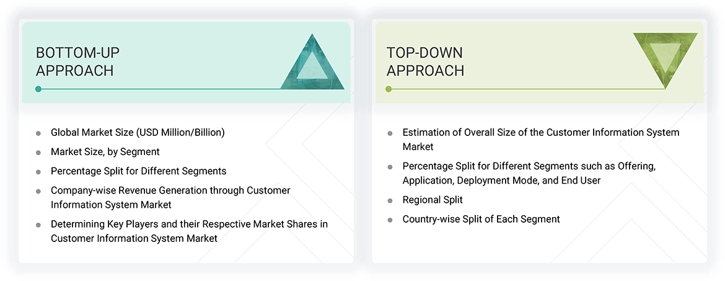Click Company-wise Revenue Generation text
The height and width of the screenshot is (281, 725).
coord(170,191)
